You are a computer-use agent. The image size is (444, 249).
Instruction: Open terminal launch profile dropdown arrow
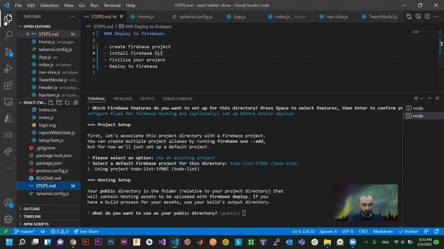tap(422, 98)
